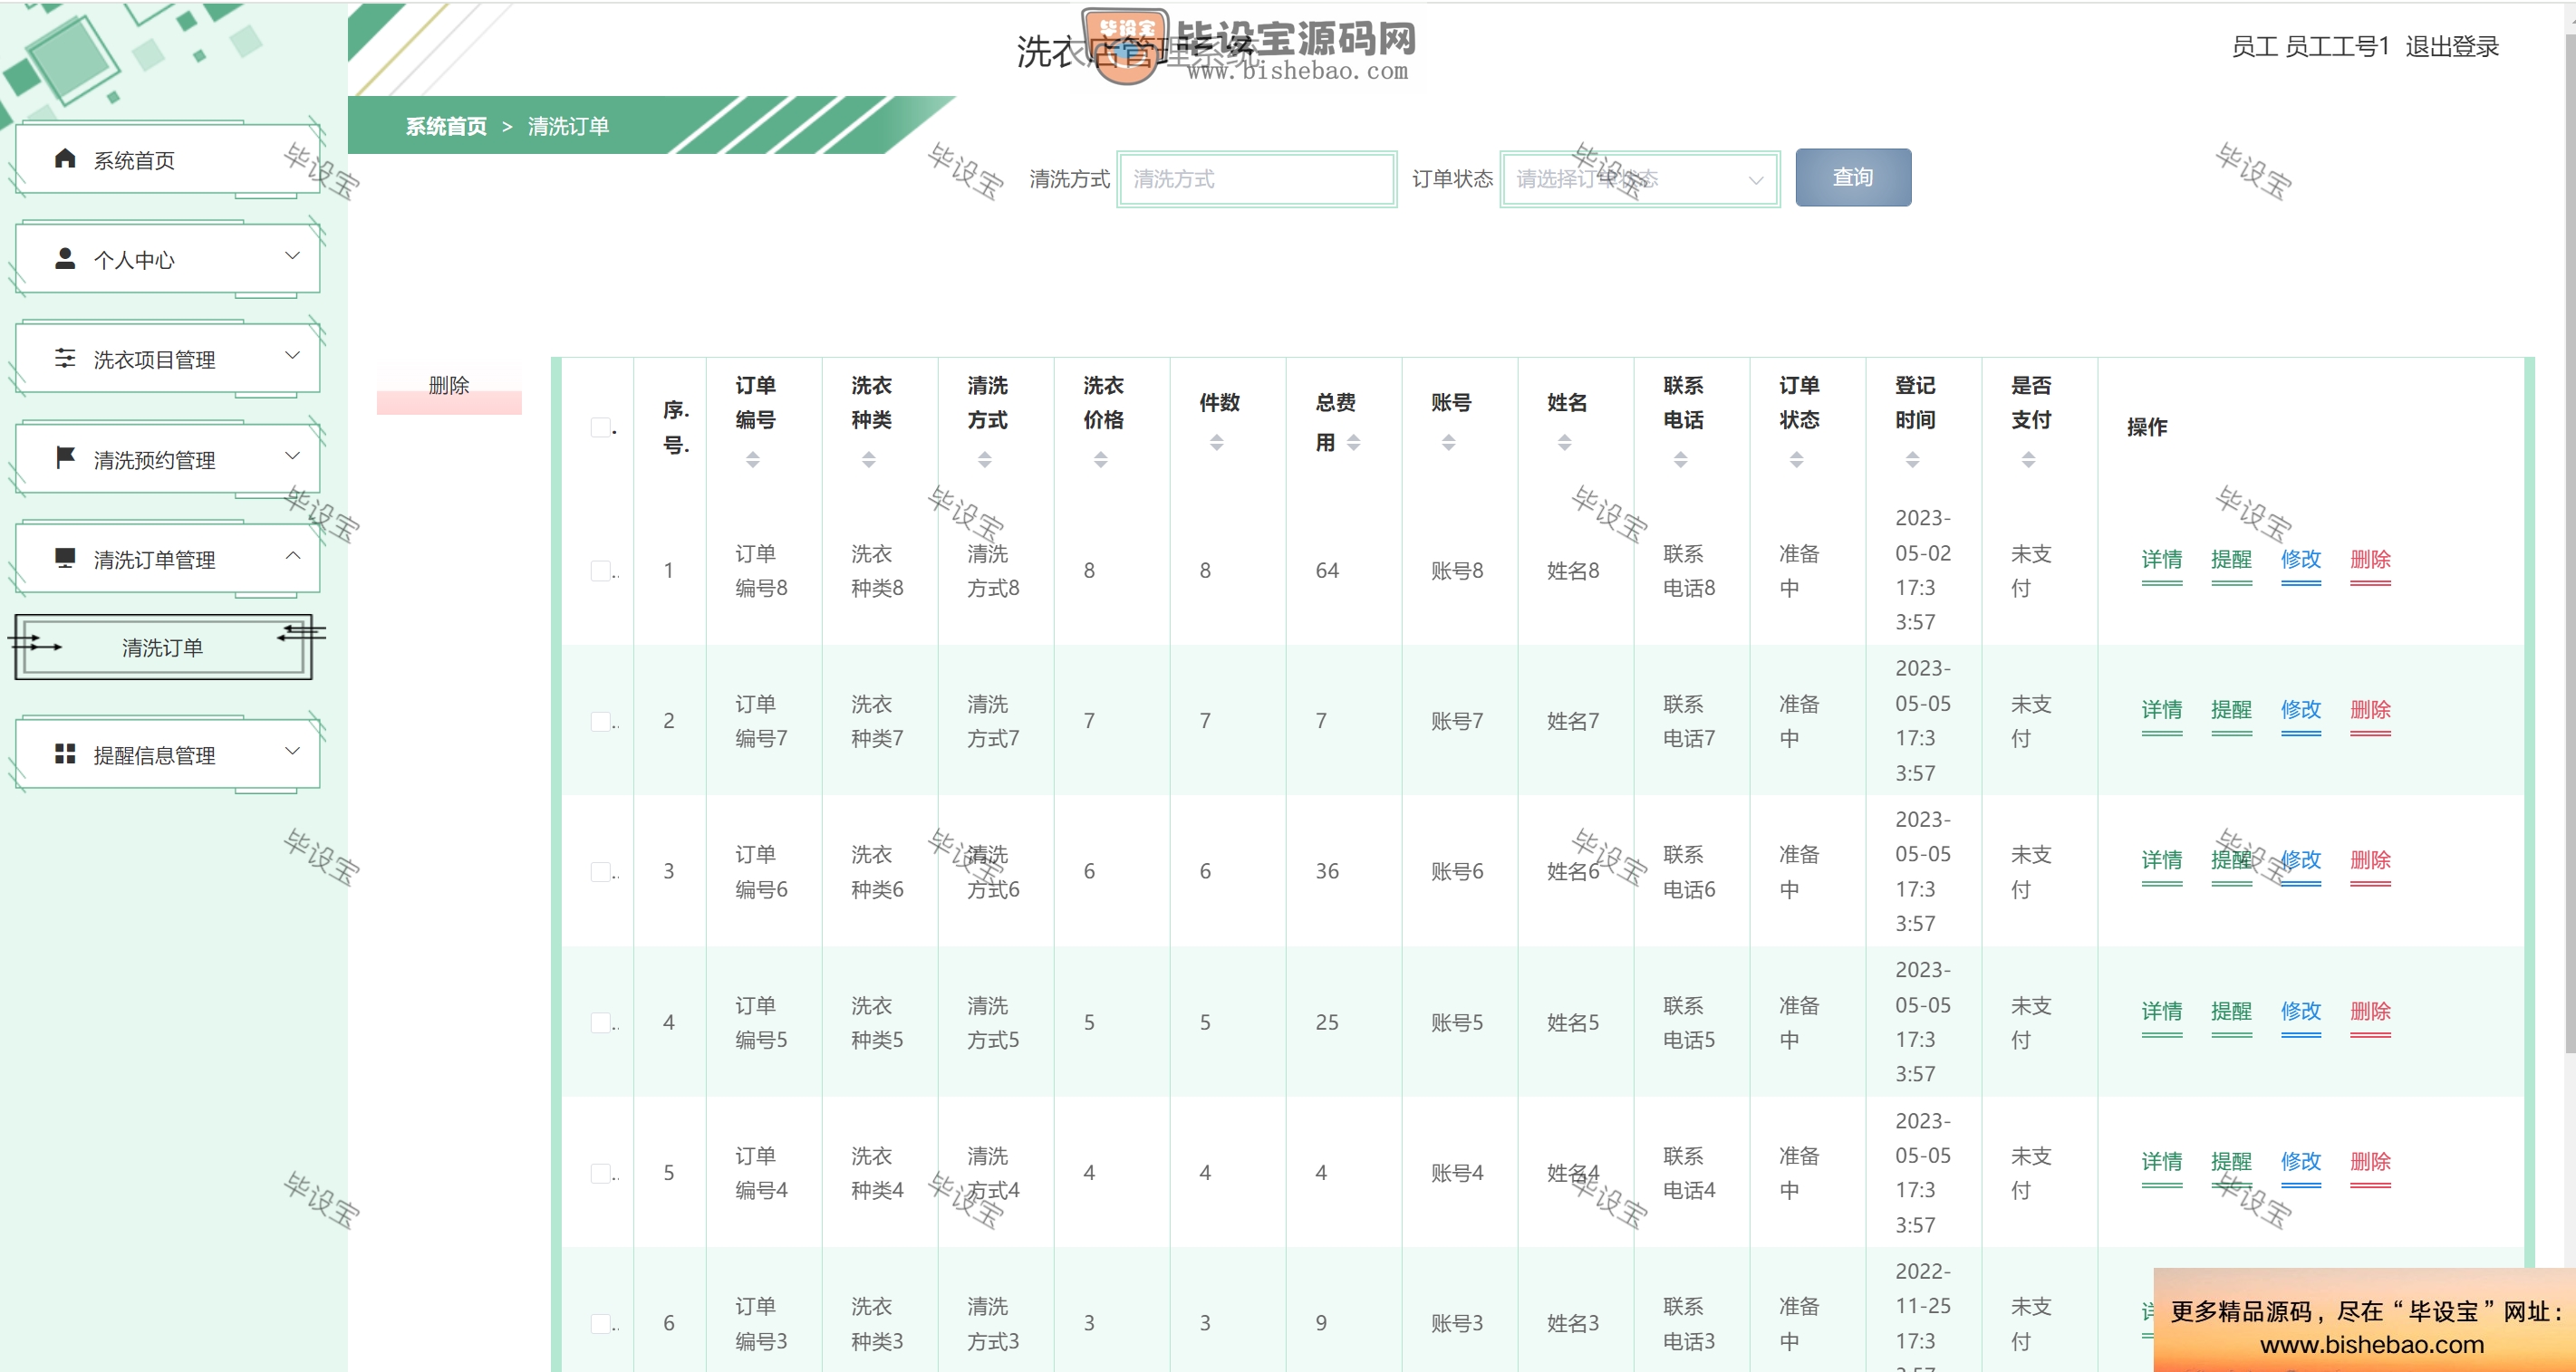The height and width of the screenshot is (1372, 2576).
Task: Open 清洗预约管理 sidebar menu
Action: 167,458
